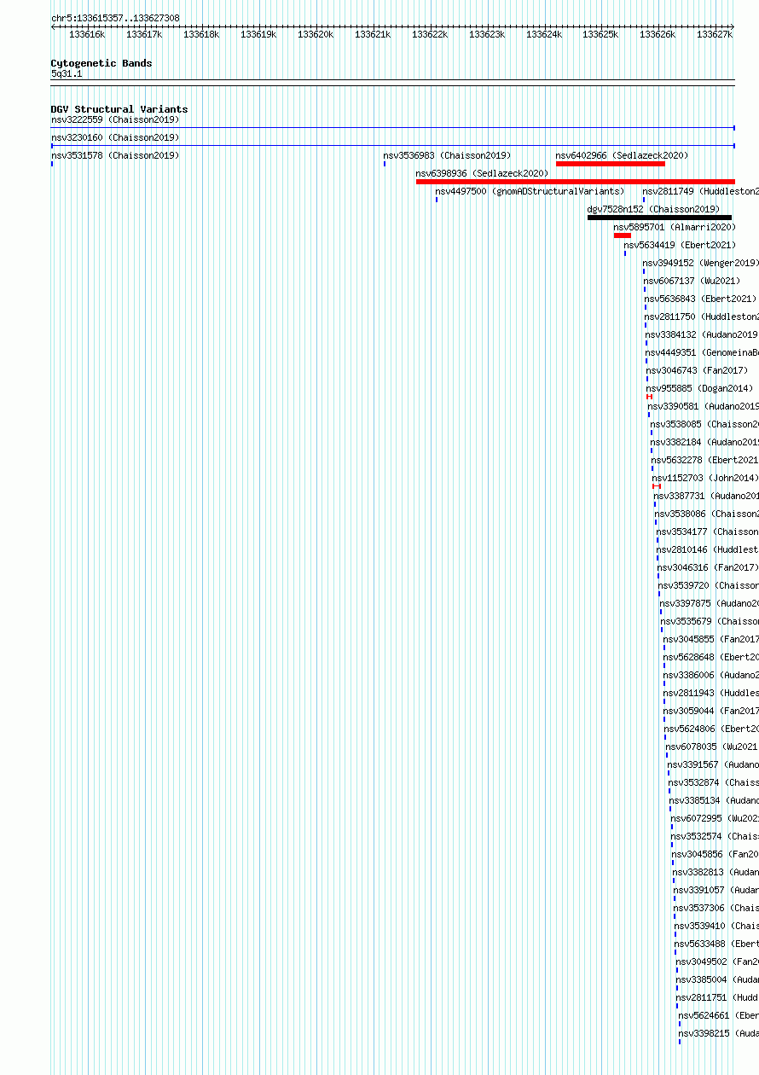The height and width of the screenshot is (1075, 759).
Task: Select nsv1152703 (John2014) label
Action: [x=705, y=478]
